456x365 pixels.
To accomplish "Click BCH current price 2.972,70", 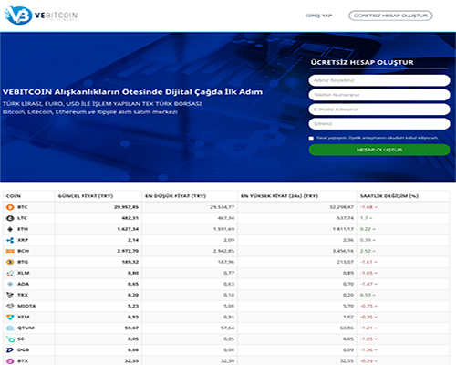I will (x=128, y=251).
